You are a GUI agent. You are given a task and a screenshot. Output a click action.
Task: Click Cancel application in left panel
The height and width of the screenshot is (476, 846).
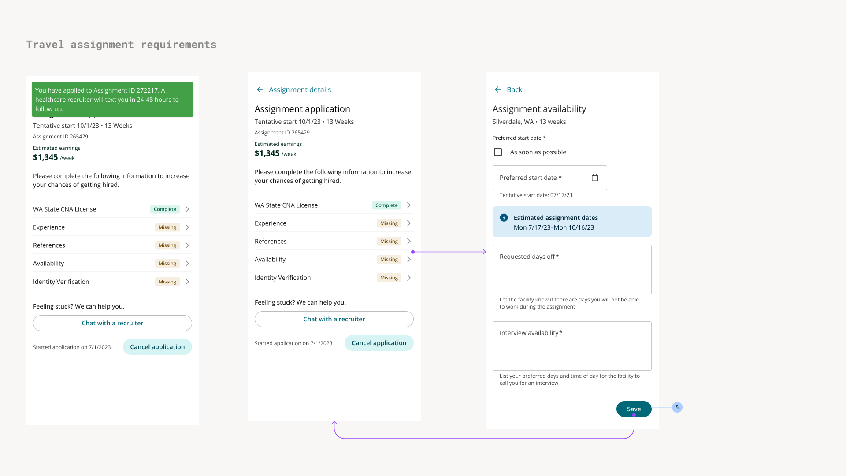click(157, 347)
